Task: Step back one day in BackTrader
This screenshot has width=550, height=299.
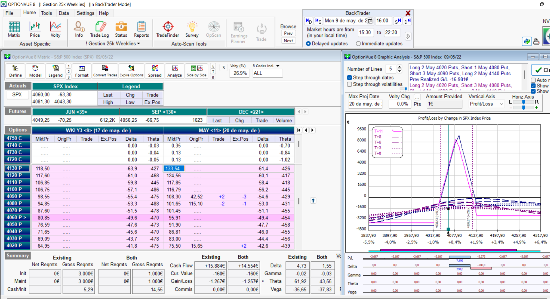Action: pyautogui.click(x=309, y=21)
